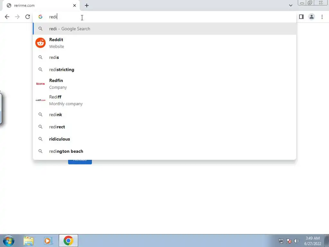
Task: Click magnifier icon beside 'redirect'
Action: click(40, 127)
